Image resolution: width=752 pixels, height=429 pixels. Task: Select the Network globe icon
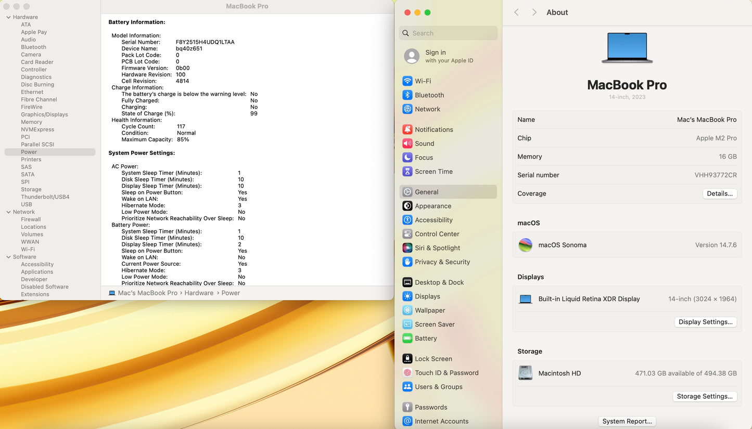click(407, 109)
